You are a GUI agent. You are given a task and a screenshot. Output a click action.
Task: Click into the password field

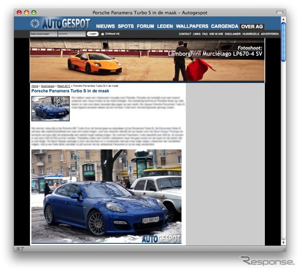pos(72,34)
